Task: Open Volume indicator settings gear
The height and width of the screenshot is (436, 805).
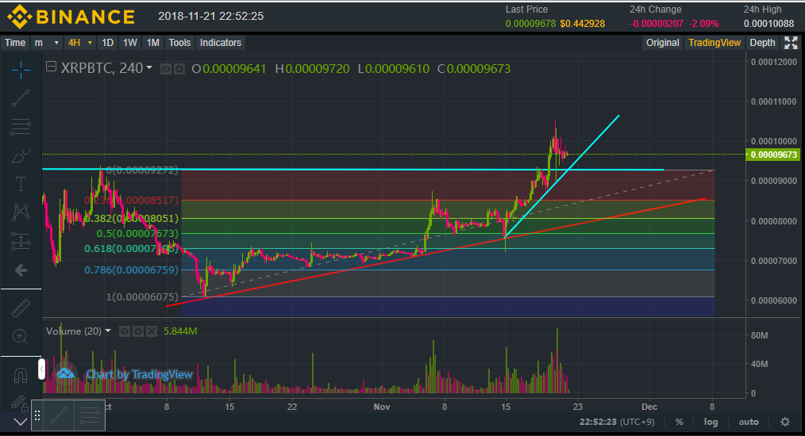Action: tap(137, 331)
